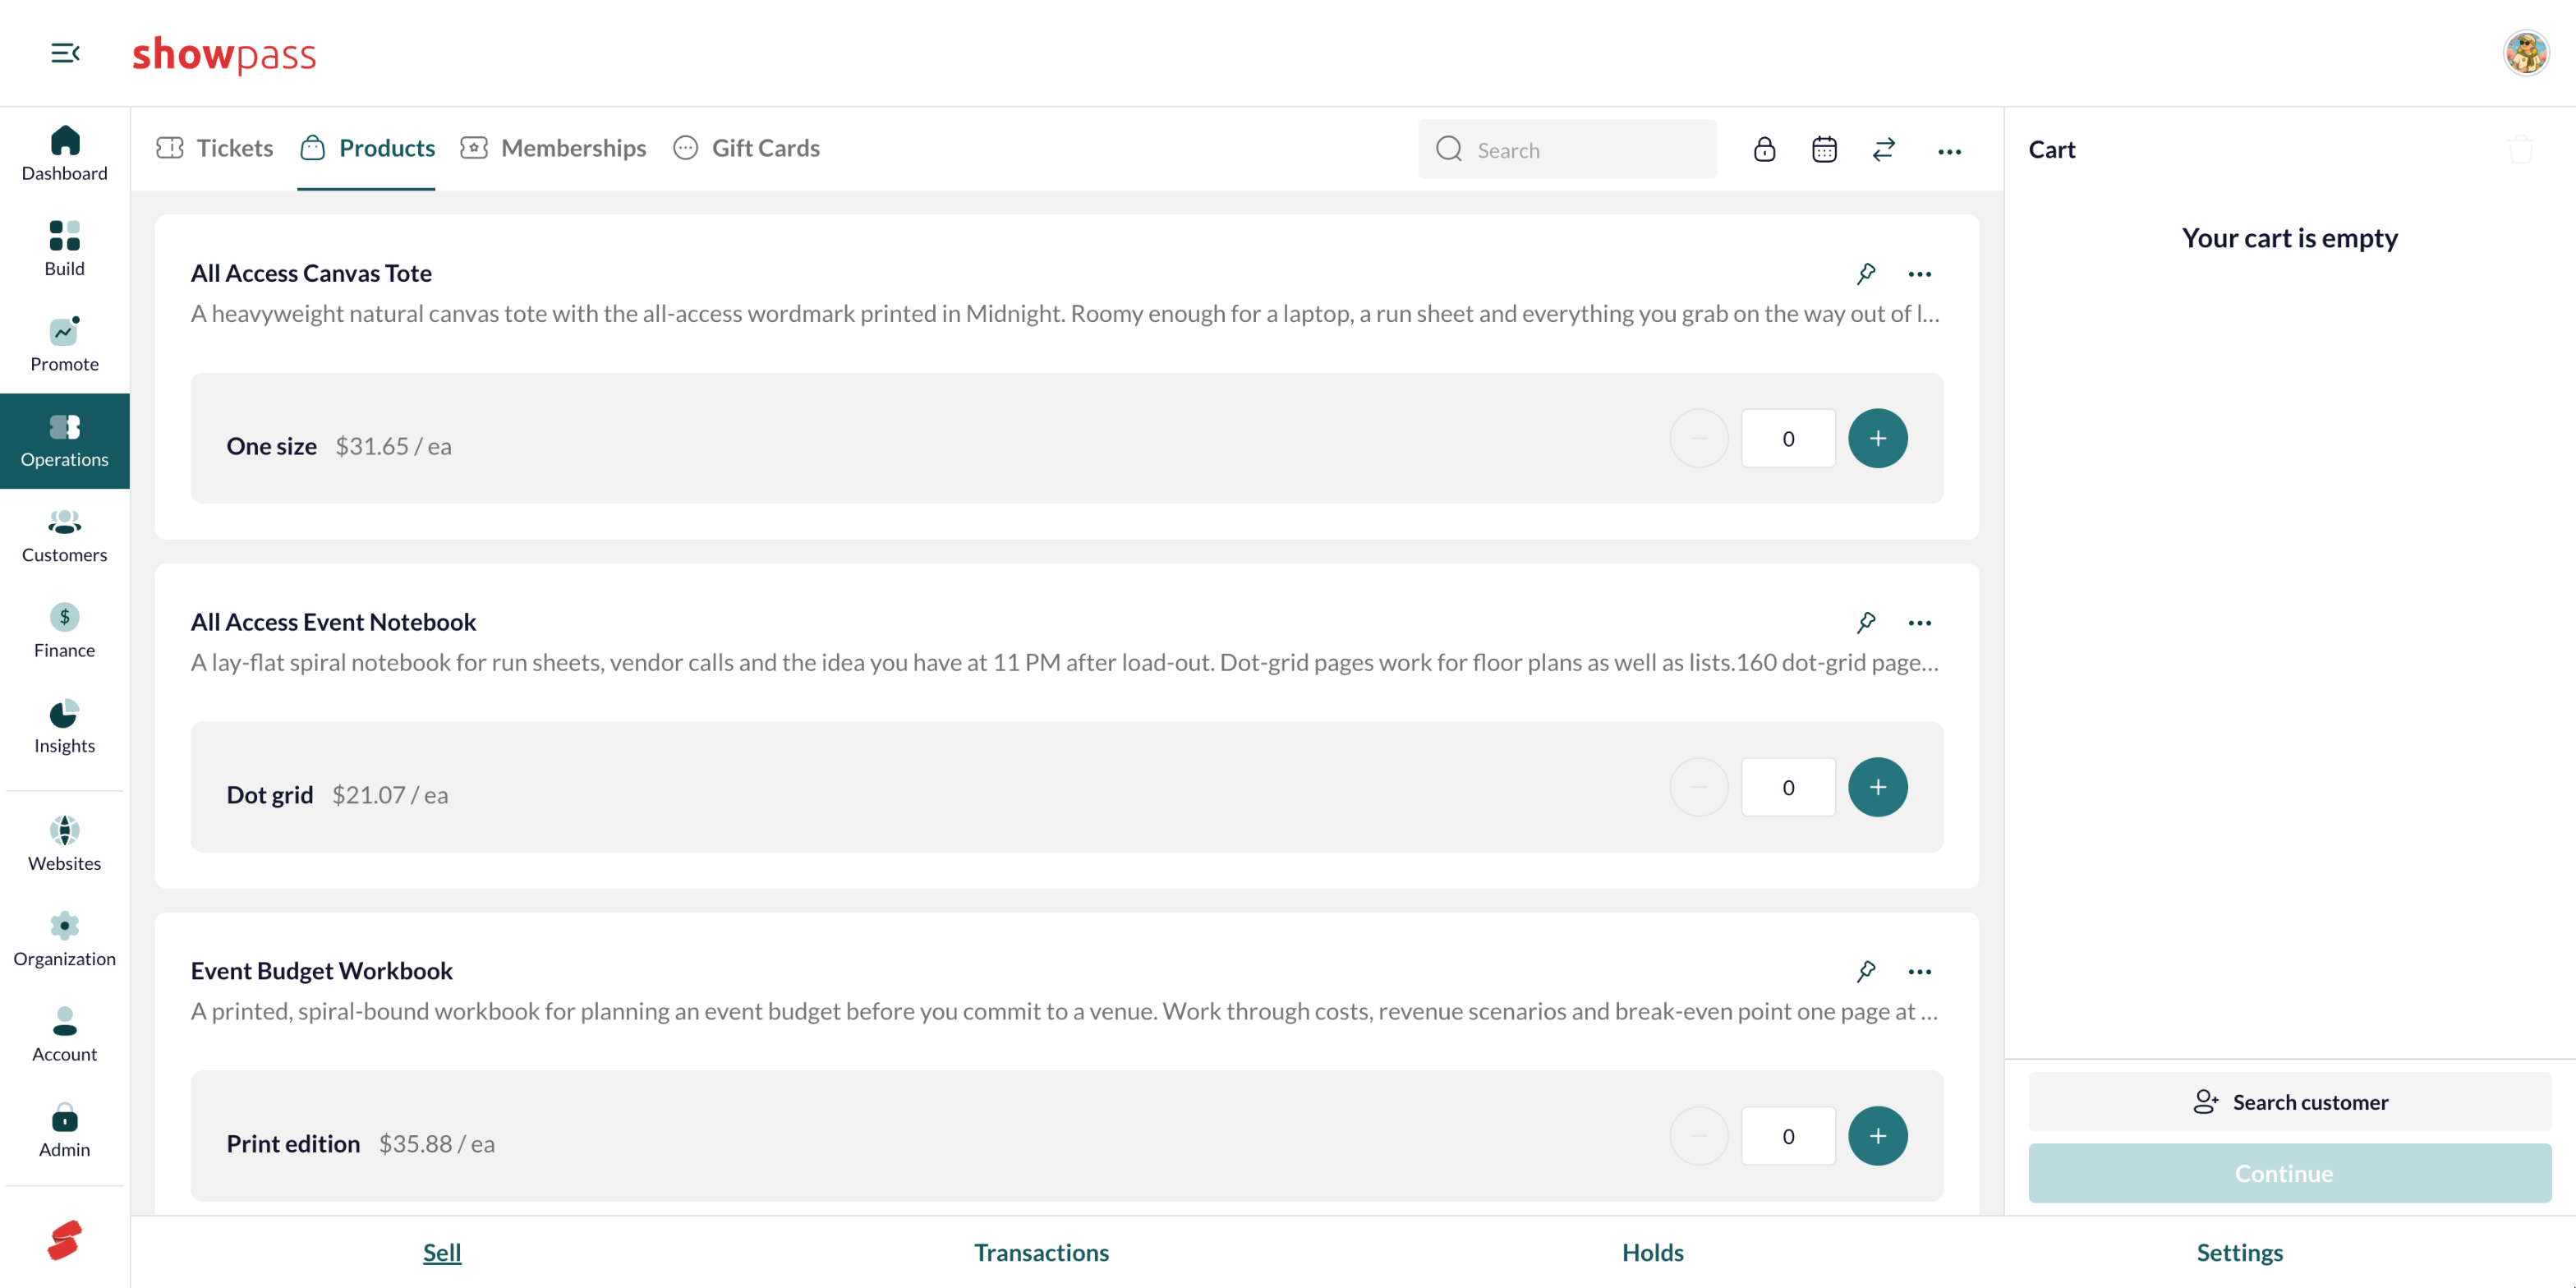Viewport: 2576px width, 1288px height.
Task: Add one Dot grid notebook
Action: pos(1877,787)
